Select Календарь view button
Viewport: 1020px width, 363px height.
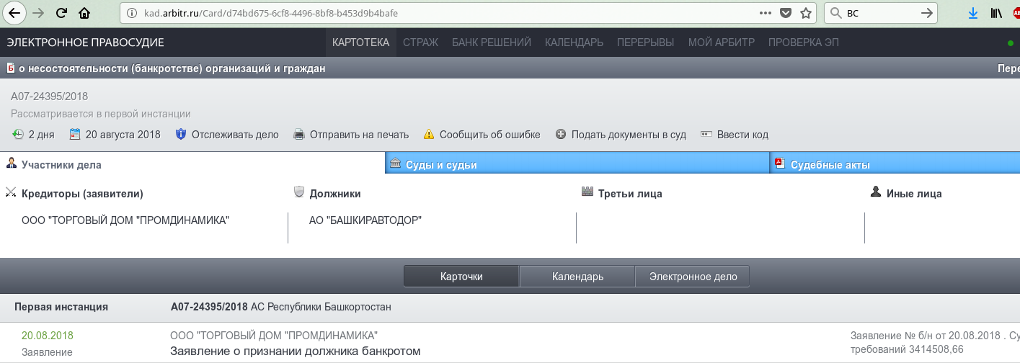(577, 277)
